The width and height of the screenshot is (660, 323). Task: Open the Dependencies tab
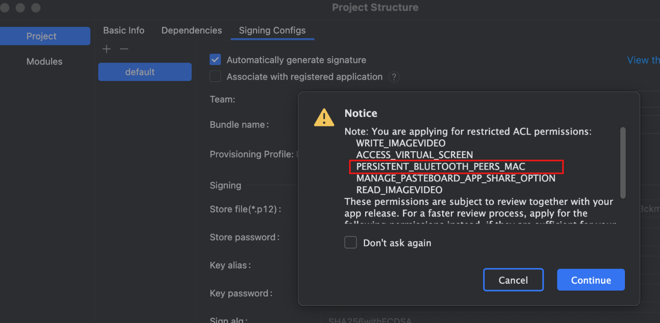[191, 30]
